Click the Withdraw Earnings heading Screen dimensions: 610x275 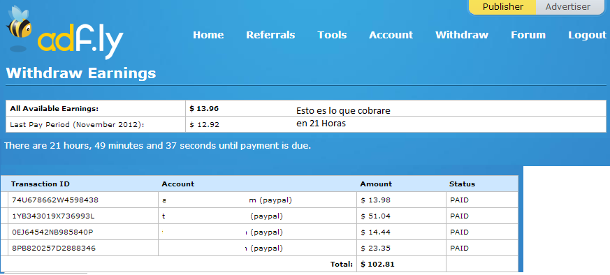click(x=81, y=73)
